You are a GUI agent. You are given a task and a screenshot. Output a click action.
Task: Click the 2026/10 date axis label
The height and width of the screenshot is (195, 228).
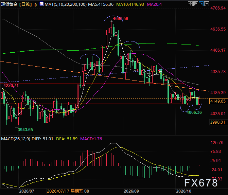click(183, 191)
